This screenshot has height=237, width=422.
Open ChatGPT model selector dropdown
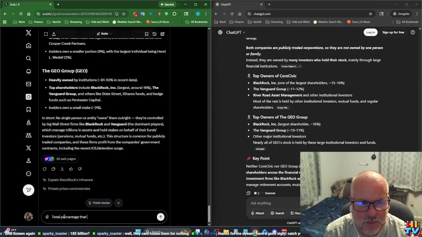[236, 32]
